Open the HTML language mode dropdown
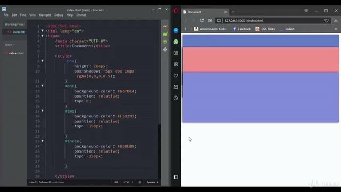This screenshot has width=341, height=192. coord(128,182)
